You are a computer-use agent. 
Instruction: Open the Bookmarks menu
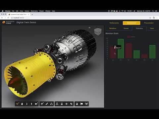click(34, 11)
